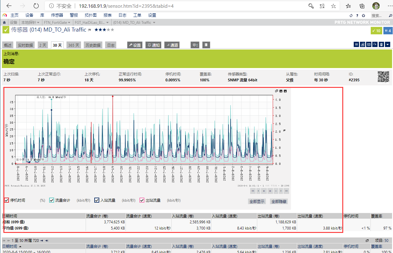Viewport: 393px width, 253px height.
Task: Click the 全部隐藏 button
Action: (x=279, y=201)
